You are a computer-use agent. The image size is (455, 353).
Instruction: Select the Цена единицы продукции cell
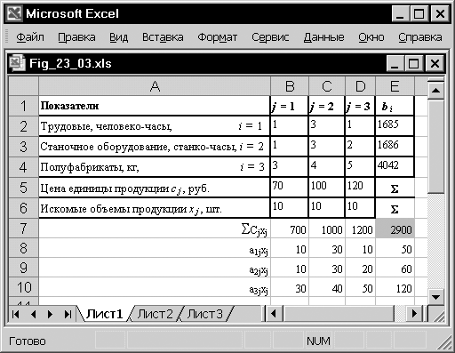pos(155,188)
